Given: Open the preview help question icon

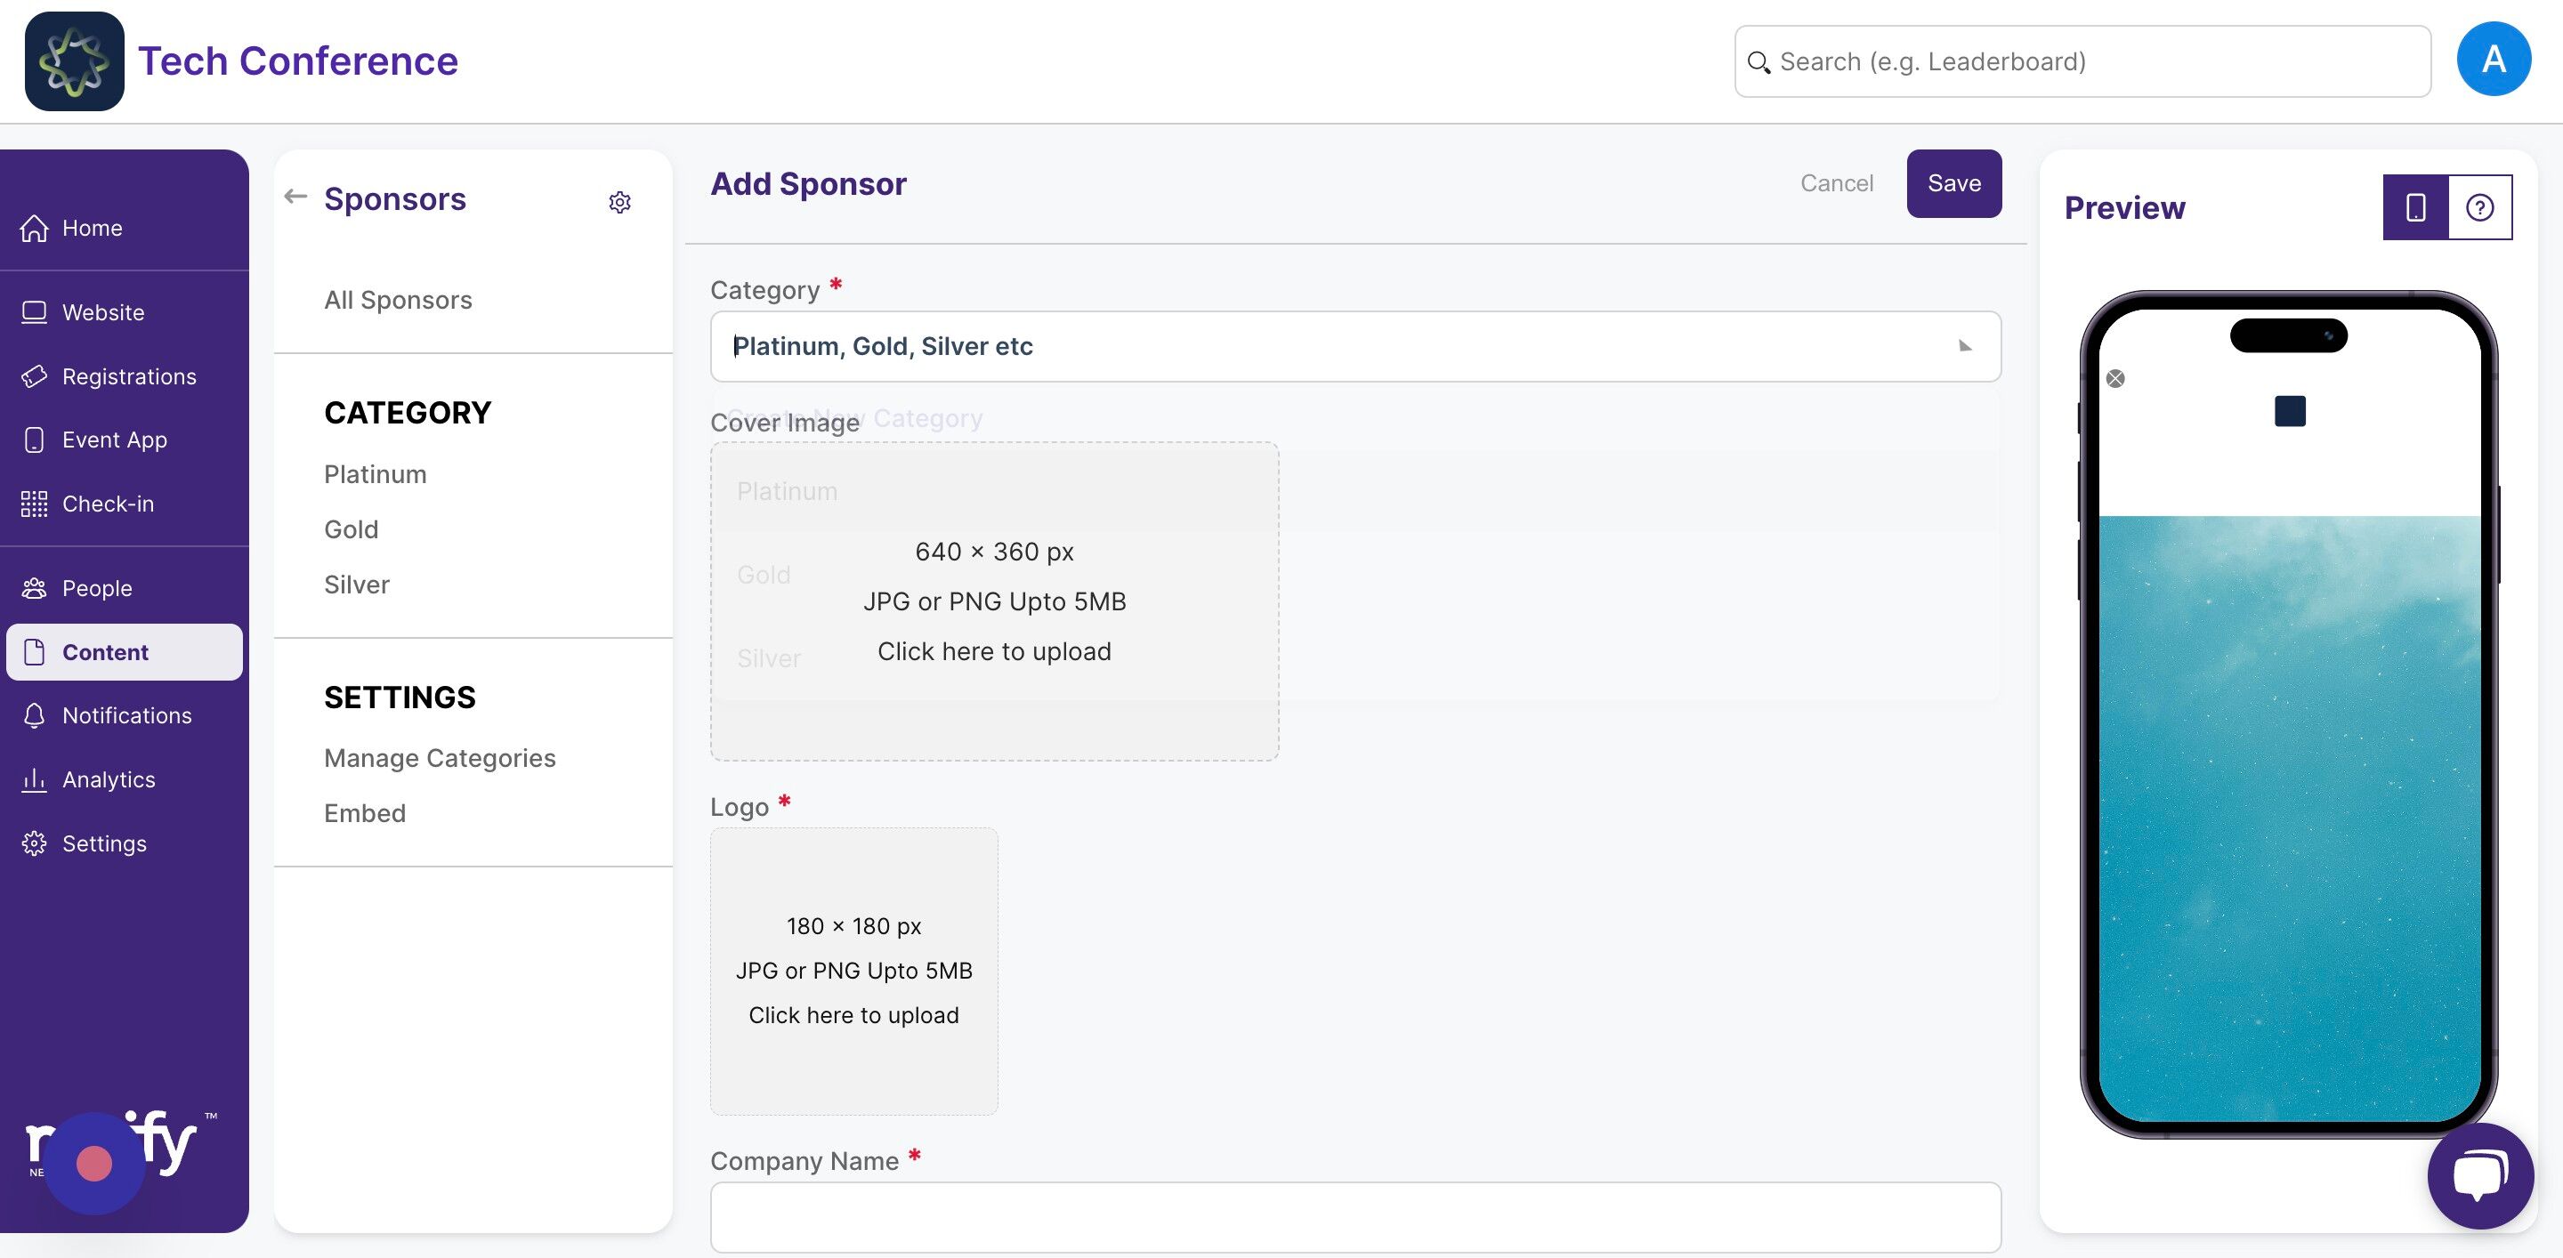Looking at the screenshot, I should [2478, 206].
